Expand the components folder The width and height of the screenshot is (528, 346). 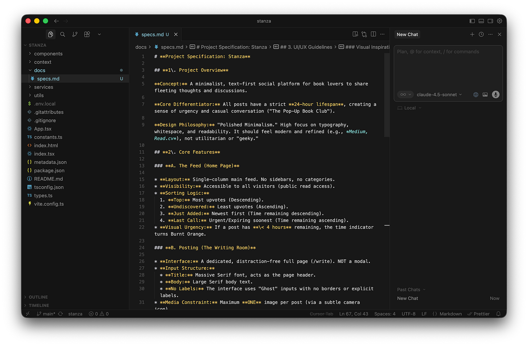[48, 53]
